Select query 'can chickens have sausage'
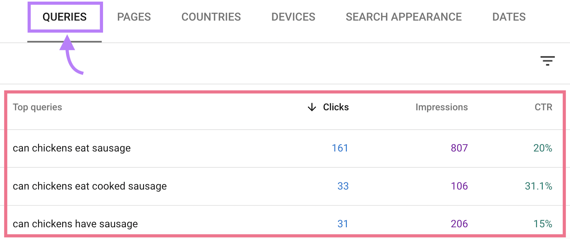The image size is (570, 239). (75, 224)
